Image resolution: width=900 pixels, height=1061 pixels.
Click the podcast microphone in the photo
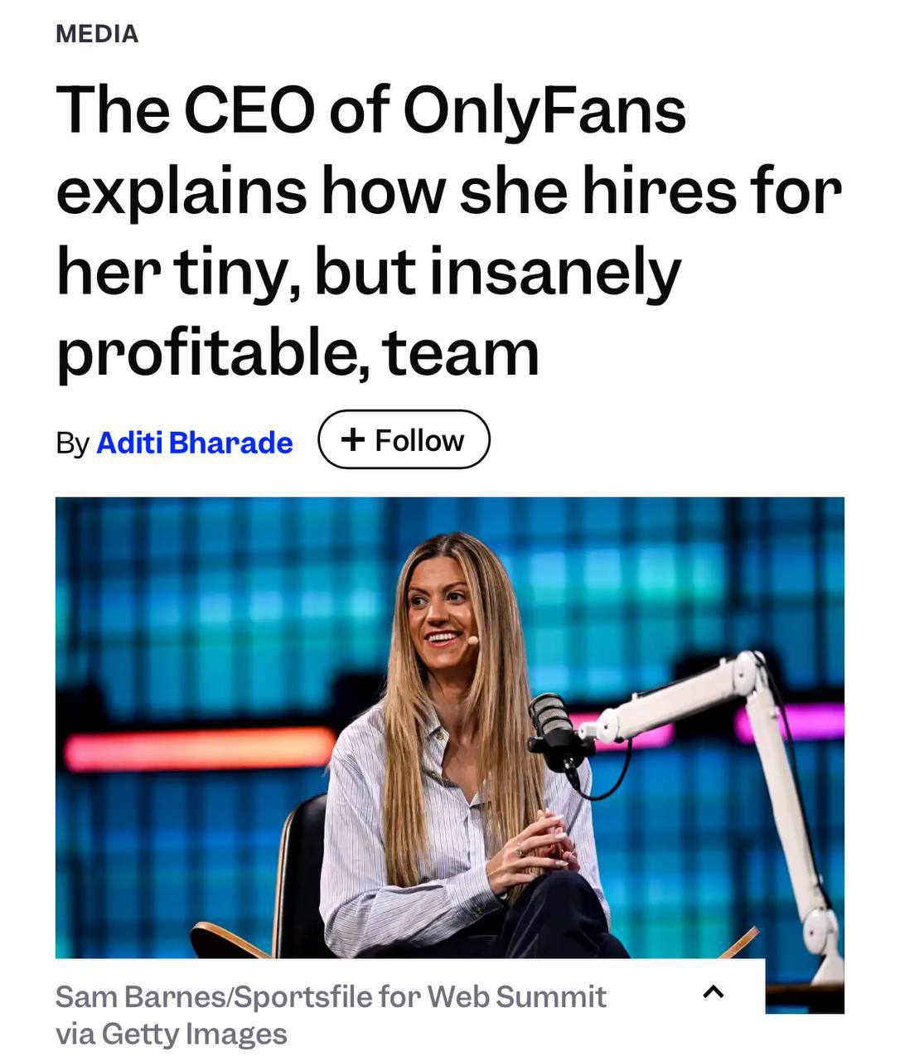click(x=551, y=721)
